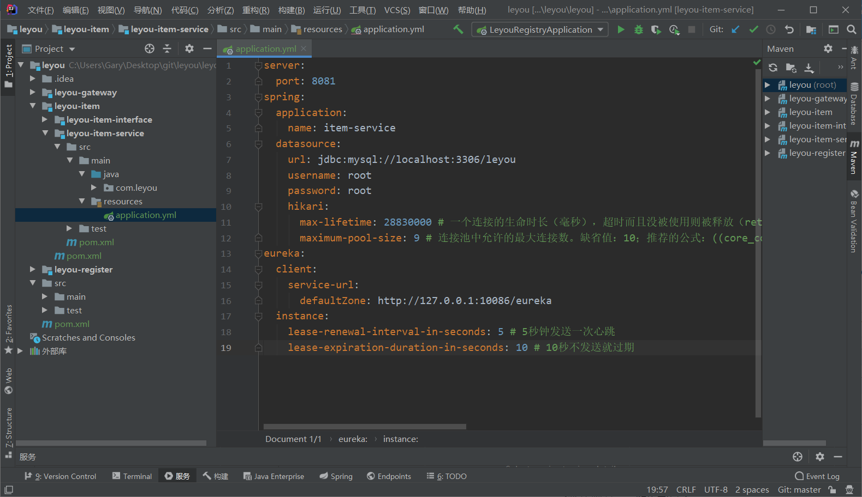
Task: Start debugging with the bug icon
Action: coord(638,29)
